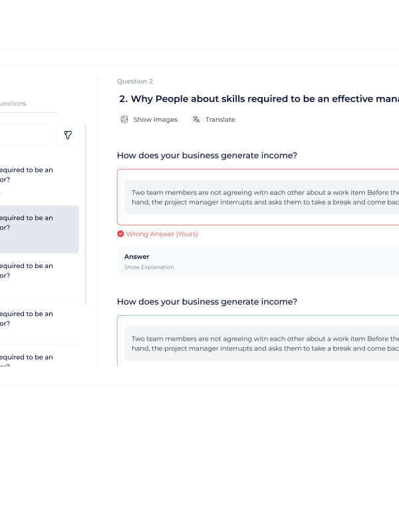Screen dimensions: 399x532
Task: Open the question filter funnel icon
Action: 68,135
